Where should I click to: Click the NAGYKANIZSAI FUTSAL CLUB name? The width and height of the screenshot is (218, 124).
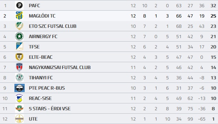coord(60,67)
